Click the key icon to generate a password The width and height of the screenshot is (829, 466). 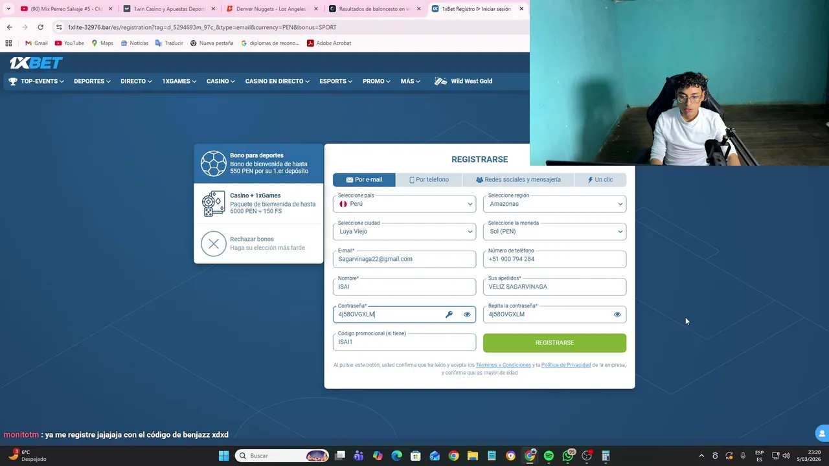pos(449,315)
